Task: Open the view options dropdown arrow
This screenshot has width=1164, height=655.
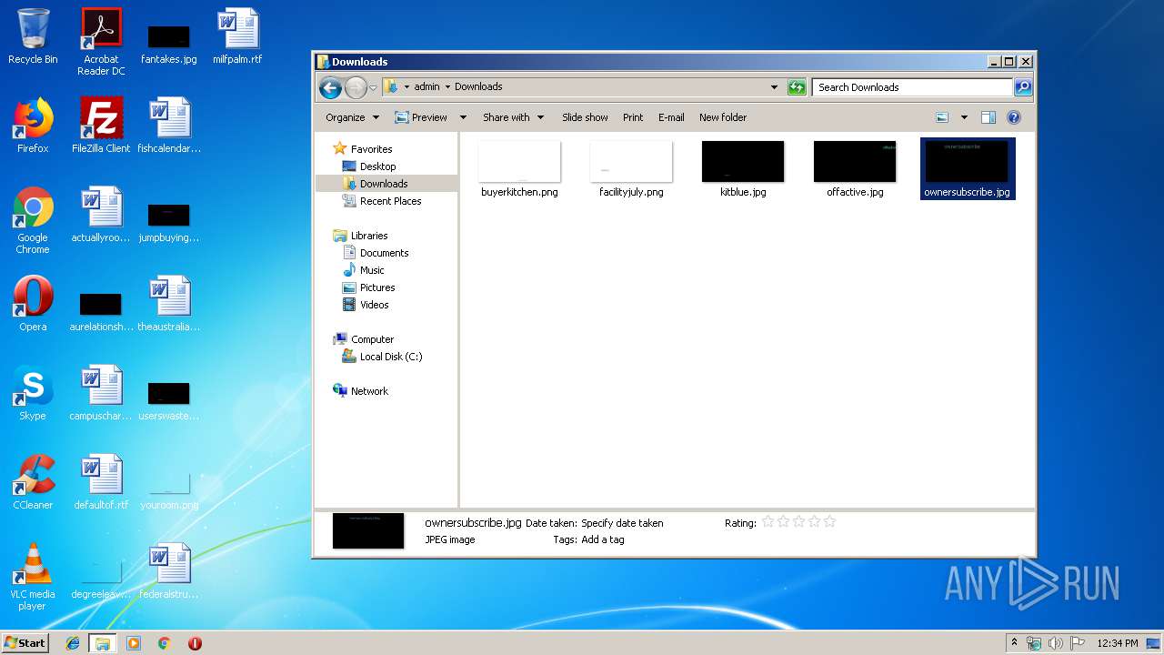Action: [964, 117]
